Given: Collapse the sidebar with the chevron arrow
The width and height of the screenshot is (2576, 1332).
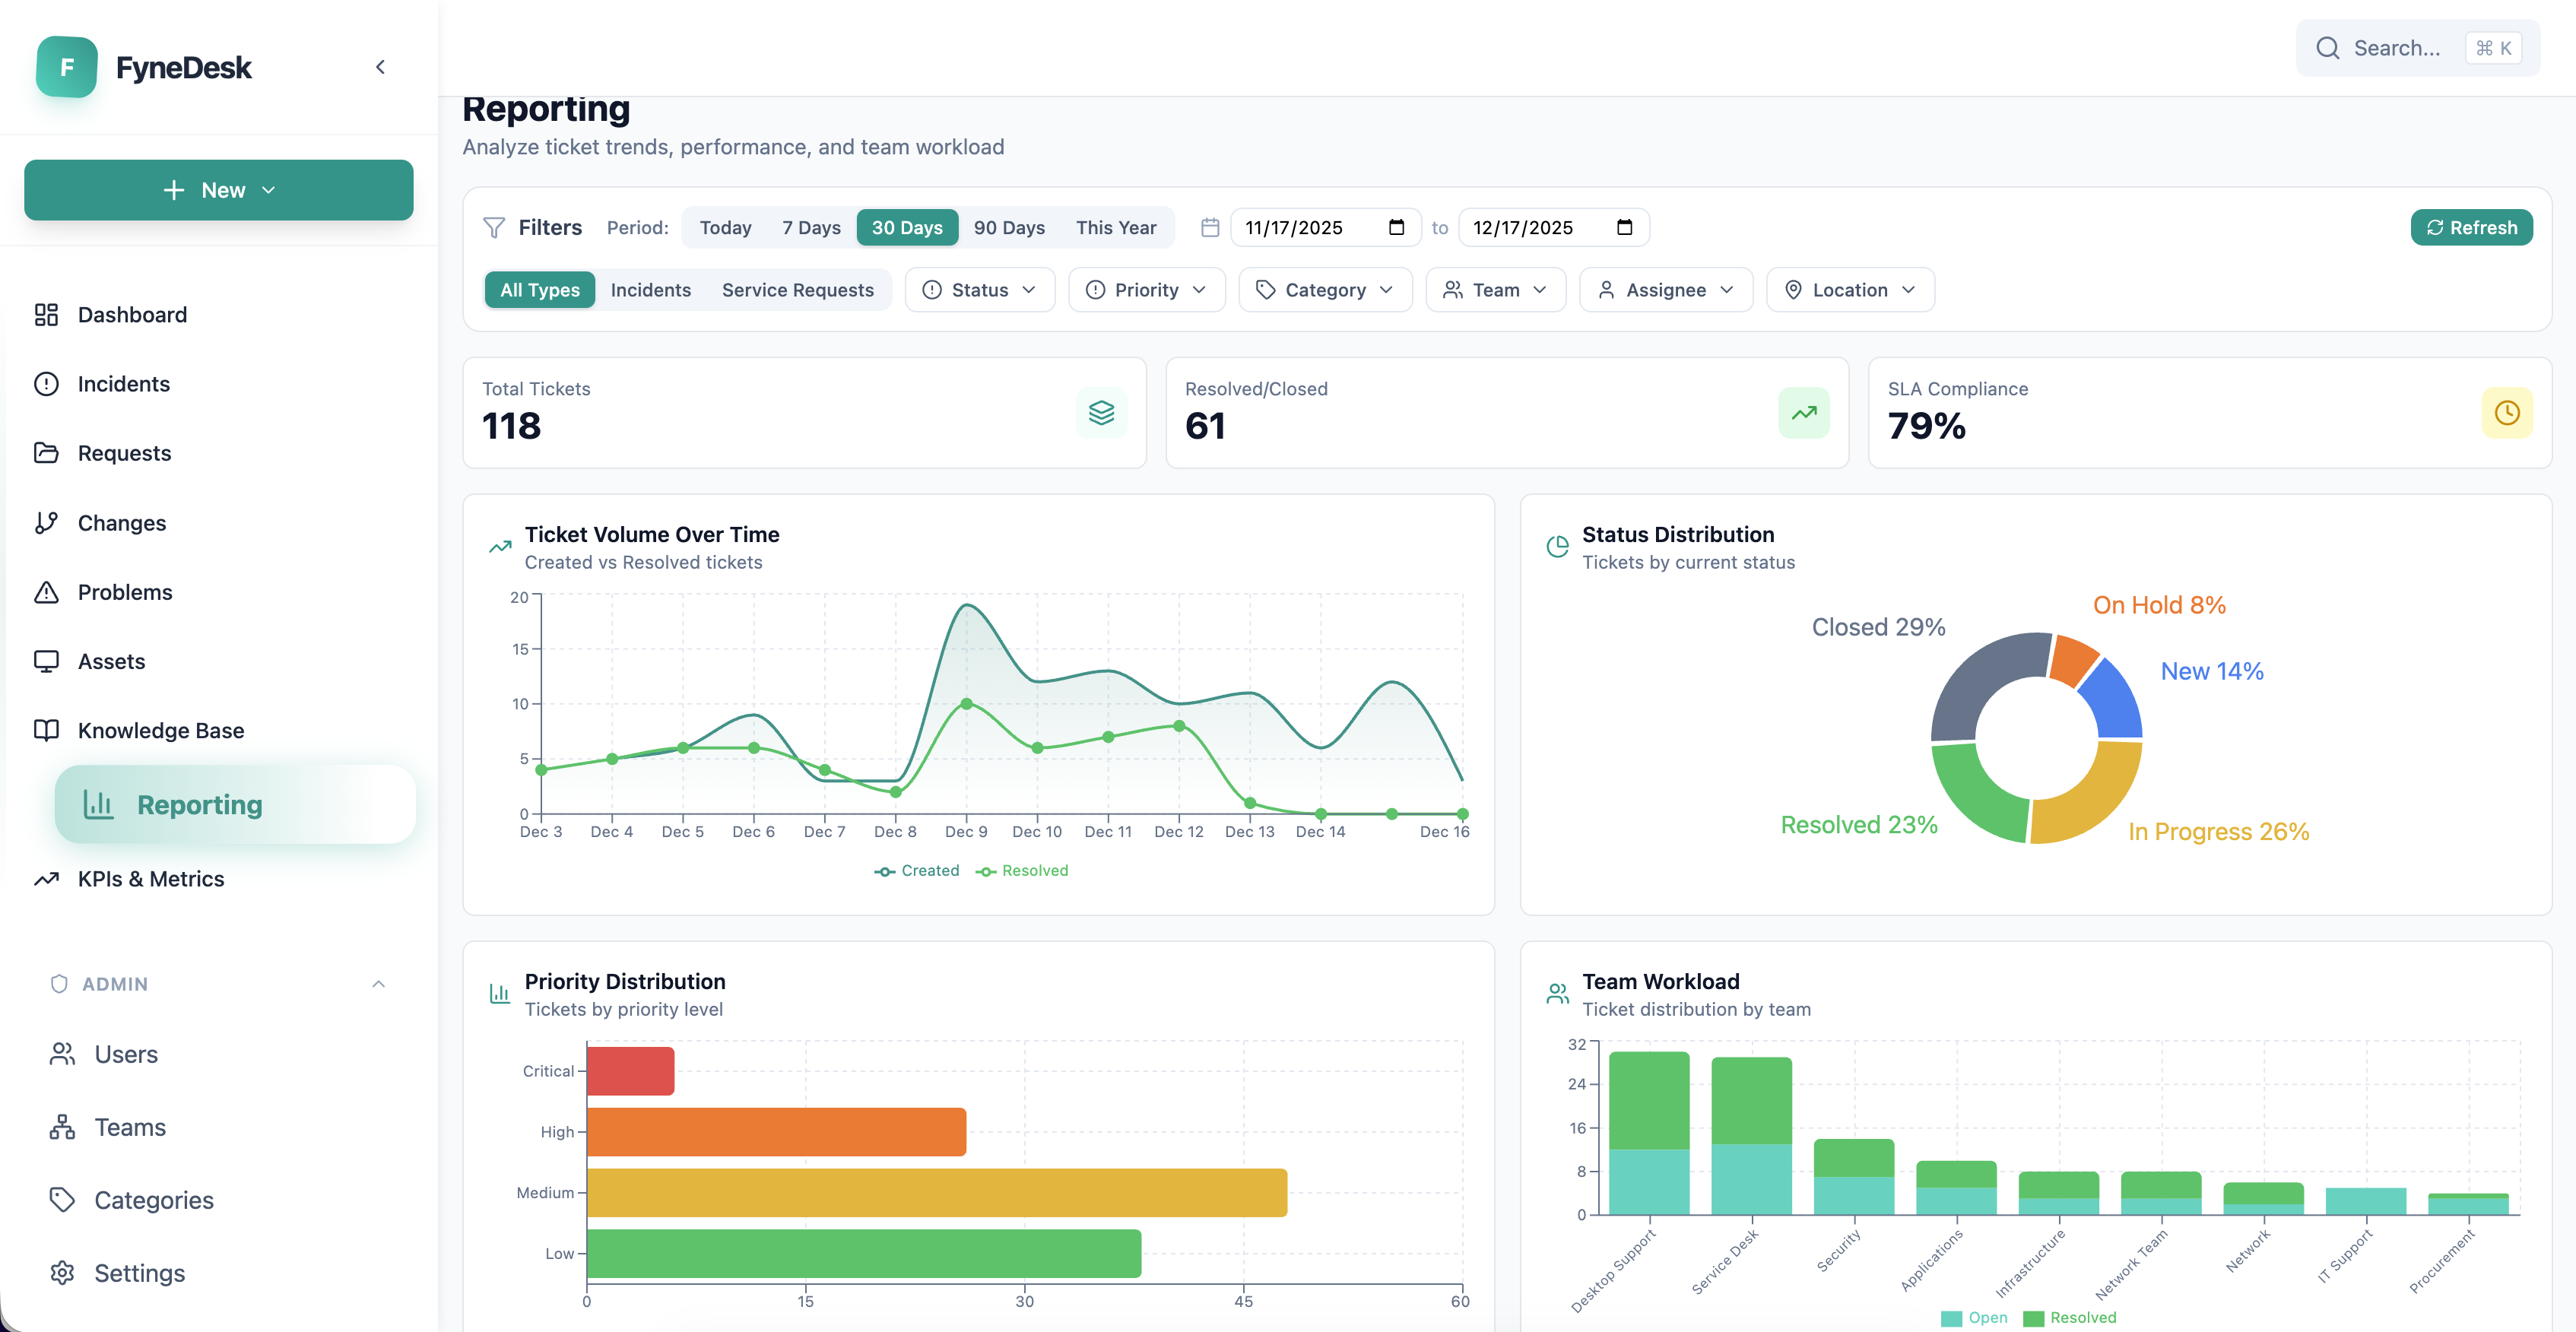Looking at the screenshot, I should tap(380, 67).
